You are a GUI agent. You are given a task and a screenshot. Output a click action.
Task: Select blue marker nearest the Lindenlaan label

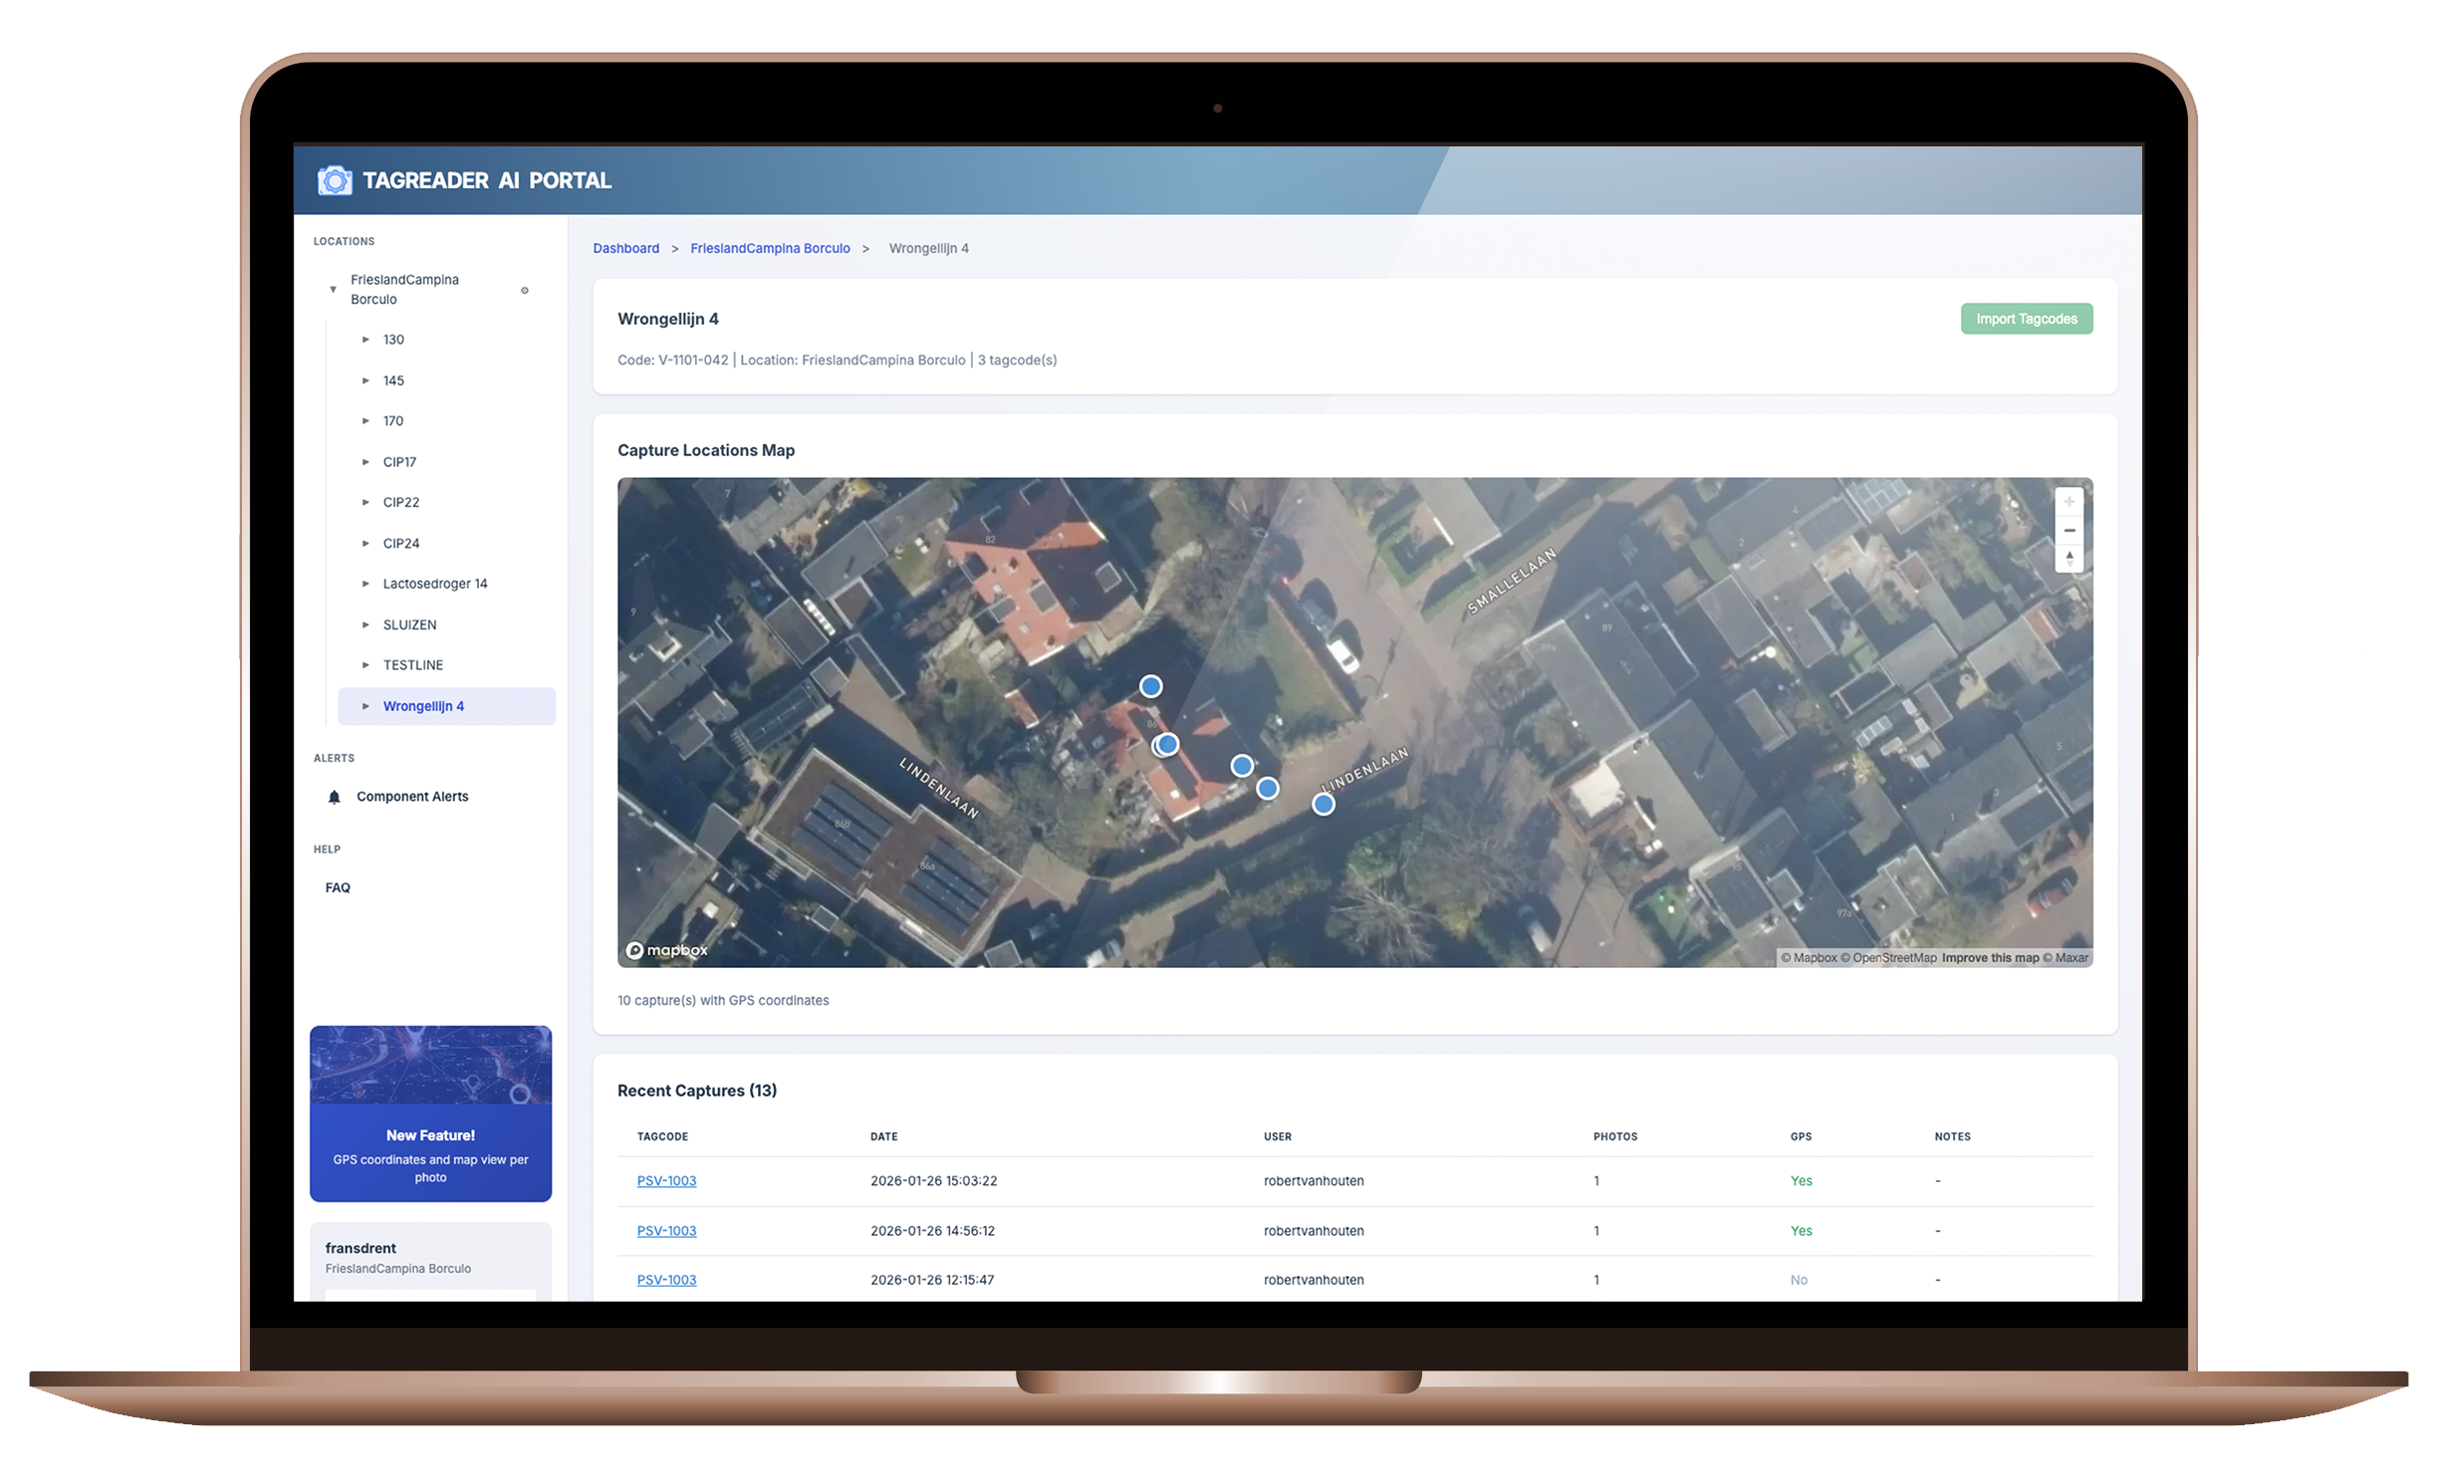pyautogui.click(x=1323, y=804)
